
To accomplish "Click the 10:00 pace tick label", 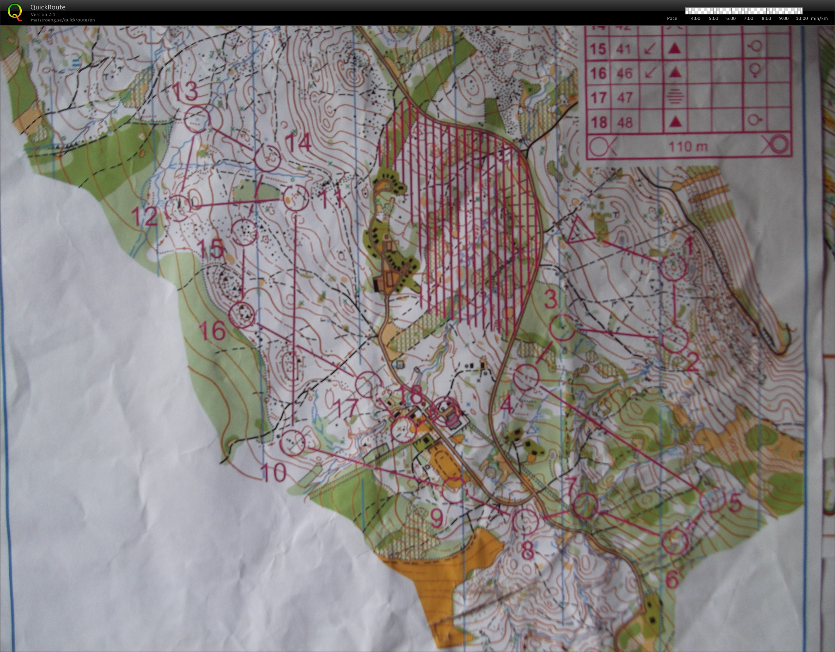I will click(x=802, y=18).
